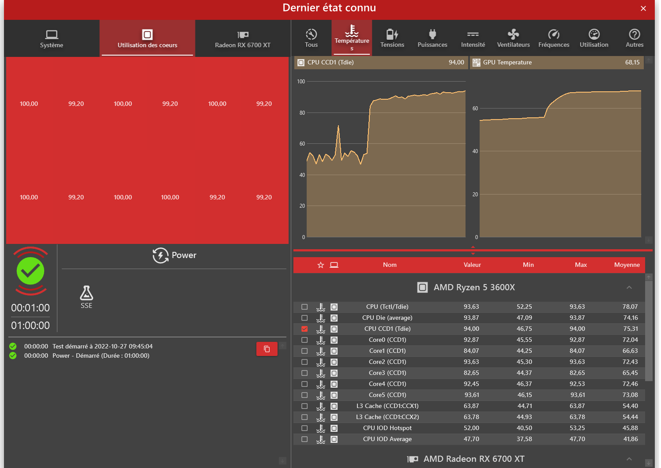The image size is (661, 468).
Task: Show all sensors with Tous
Action: [311, 38]
